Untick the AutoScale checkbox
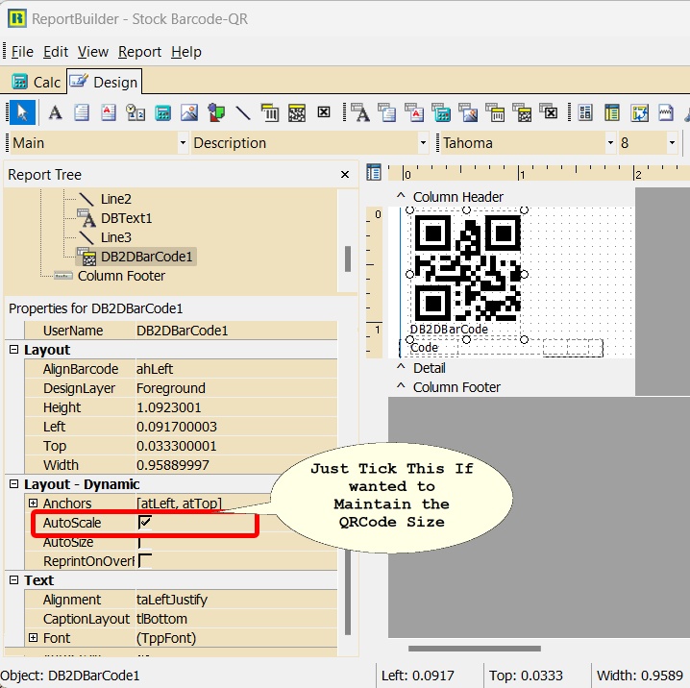The height and width of the screenshot is (688, 690). click(x=145, y=523)
